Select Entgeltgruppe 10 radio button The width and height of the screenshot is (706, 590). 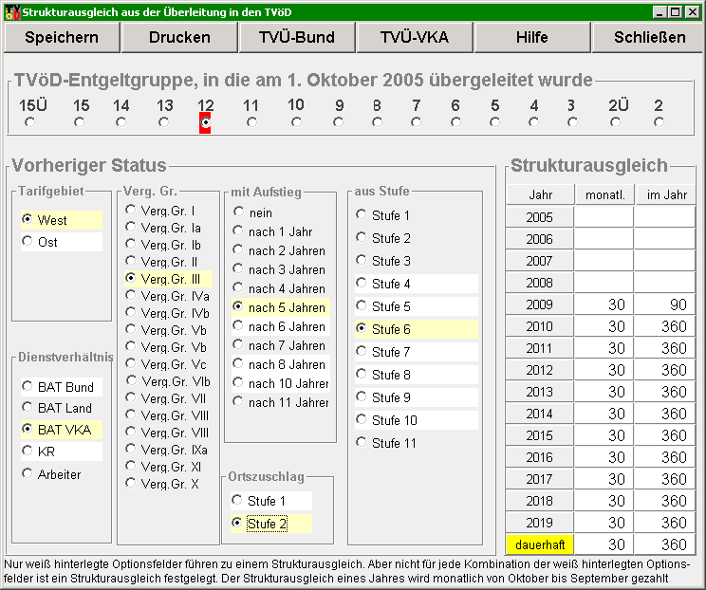coord(296,122)
